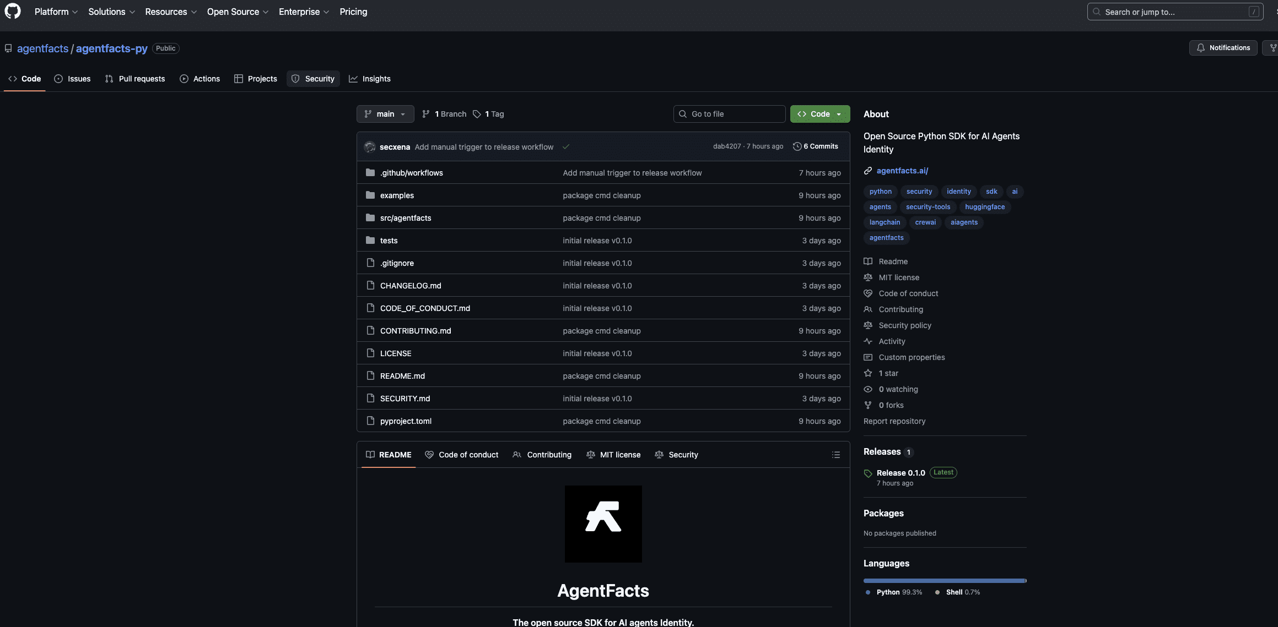Click the search magnifier in Go to file
This screenshot has height=627, width=1278.
(683, 113)
